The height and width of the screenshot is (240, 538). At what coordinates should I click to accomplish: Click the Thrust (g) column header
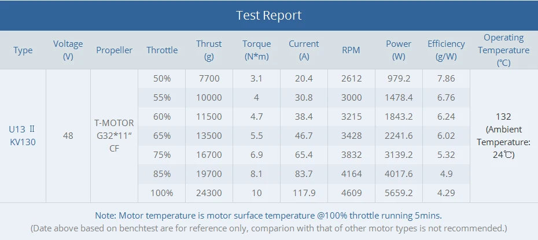[209, 50]
